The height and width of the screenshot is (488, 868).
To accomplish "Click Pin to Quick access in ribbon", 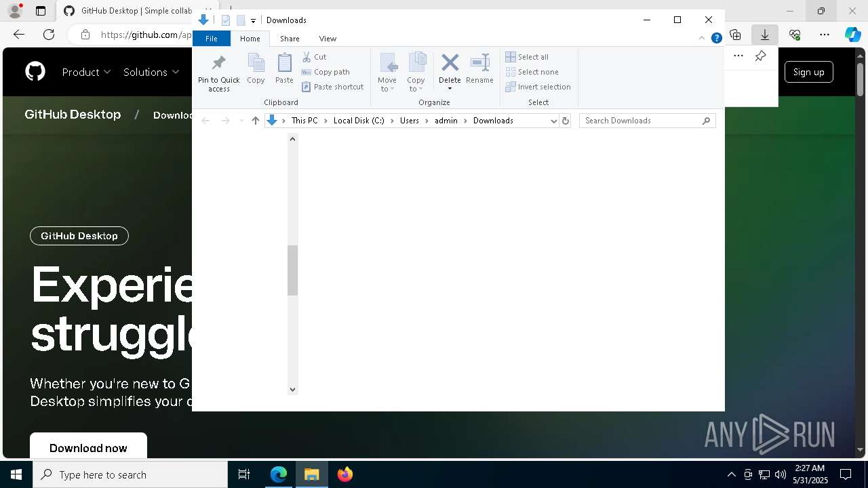I will point(218,73).
